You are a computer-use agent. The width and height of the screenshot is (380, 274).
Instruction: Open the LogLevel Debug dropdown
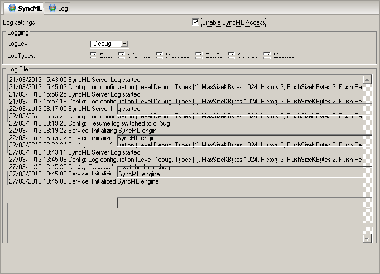[x=124, y=44]
